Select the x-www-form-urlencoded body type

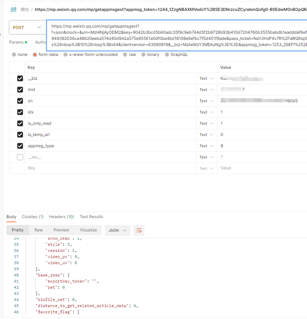tap(66, 55)
